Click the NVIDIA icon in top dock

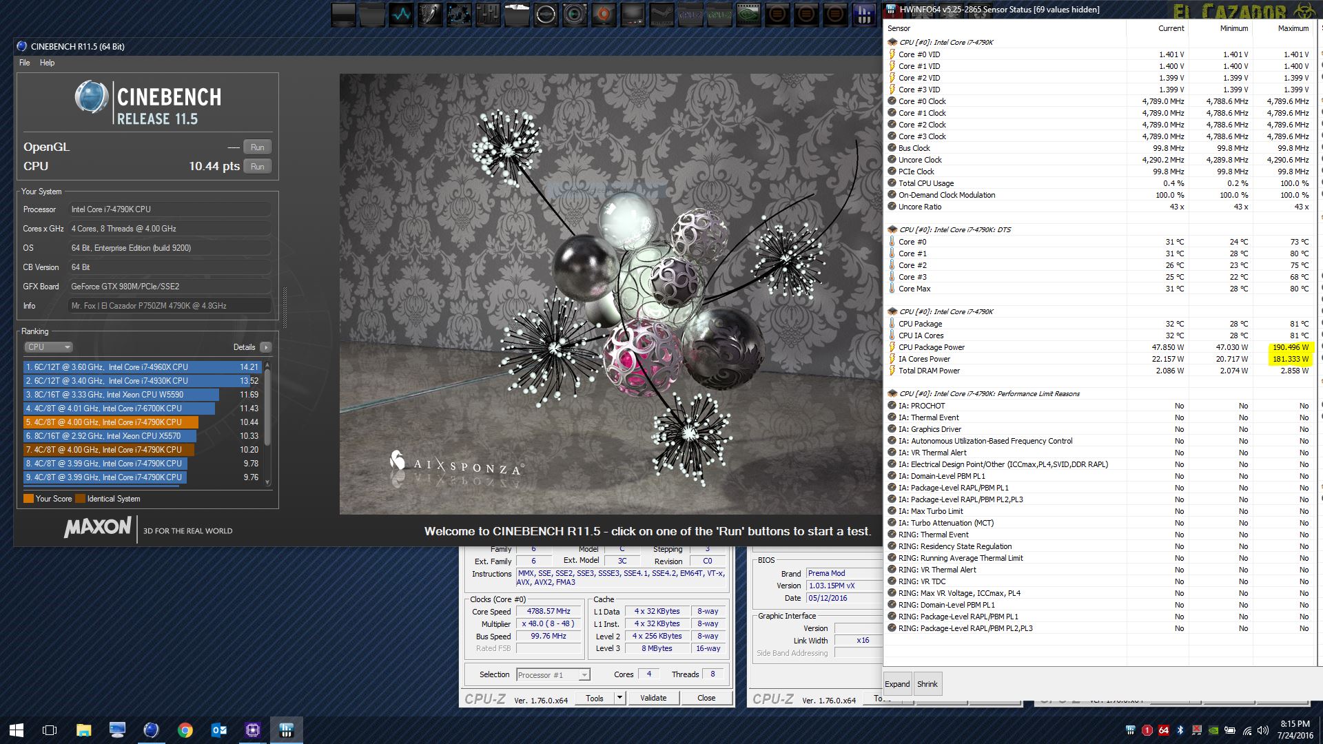(x=748, y=14)
